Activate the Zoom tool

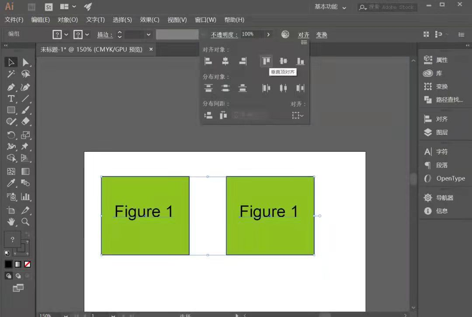pos(25,222)
